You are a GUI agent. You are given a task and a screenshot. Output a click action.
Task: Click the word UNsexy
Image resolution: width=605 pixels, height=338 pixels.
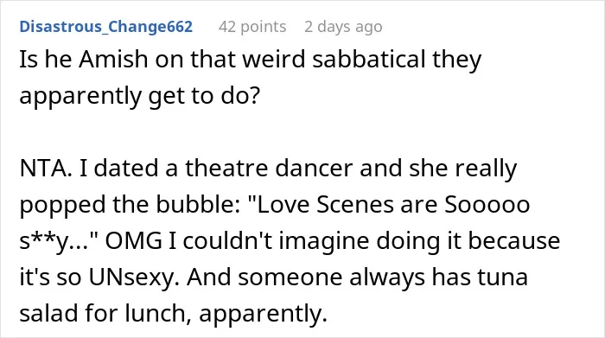tap(133, 277)
